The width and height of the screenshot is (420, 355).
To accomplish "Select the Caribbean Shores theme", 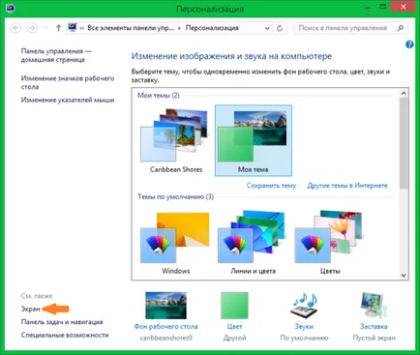I will (176, 141).
